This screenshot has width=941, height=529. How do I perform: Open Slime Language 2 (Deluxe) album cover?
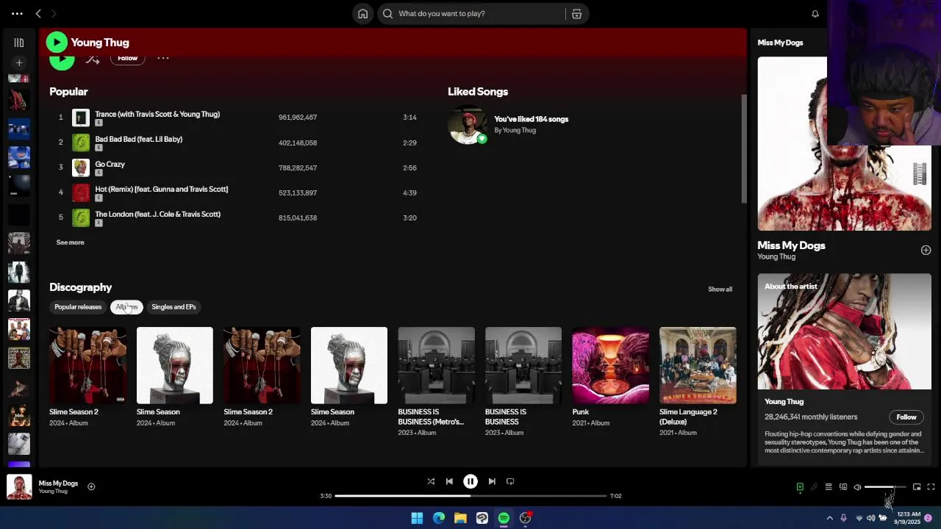click(x=698, y=365)
